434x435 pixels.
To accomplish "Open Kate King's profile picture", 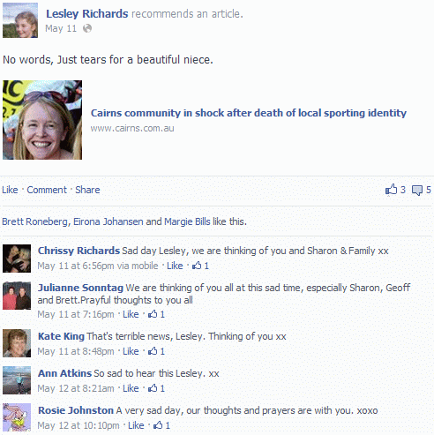I will pos(17,343).
